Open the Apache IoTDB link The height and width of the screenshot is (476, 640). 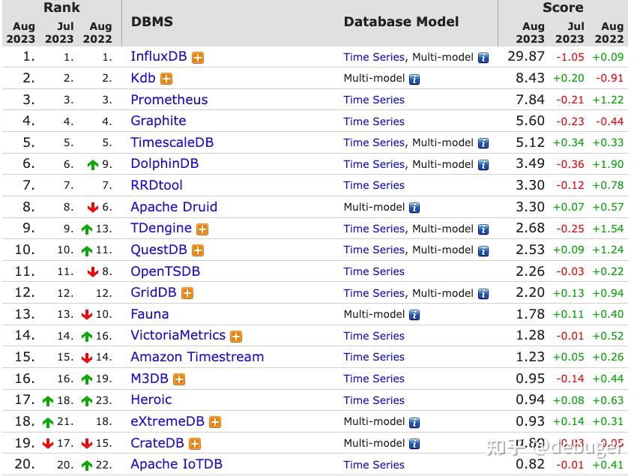coord(176,464)
